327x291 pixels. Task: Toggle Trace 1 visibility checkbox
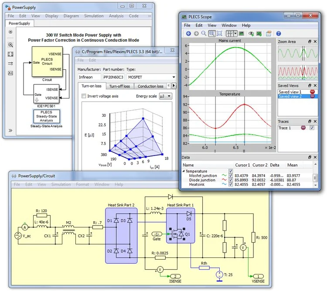pos(312,128)
